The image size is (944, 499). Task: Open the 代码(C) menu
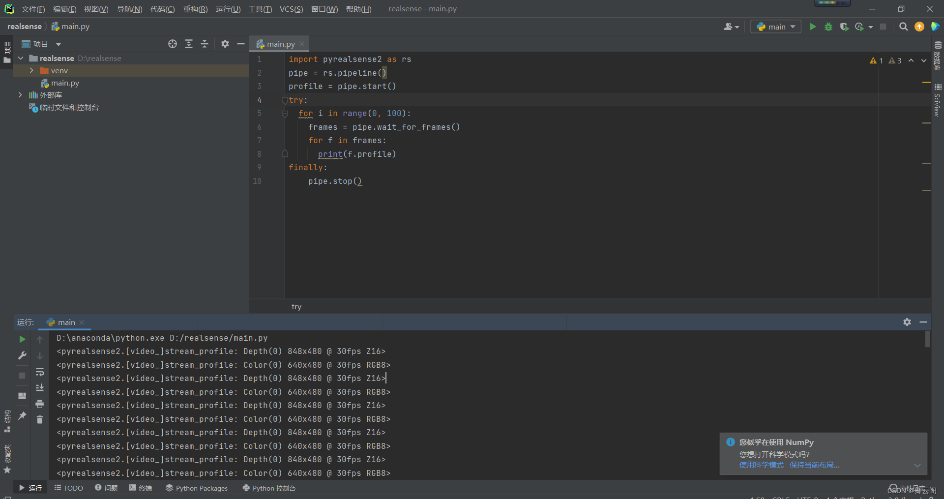[162, 9]
